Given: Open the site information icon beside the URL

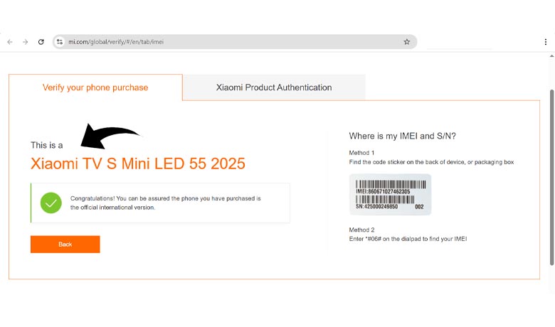Looking at the screenshot, I should point(60,42).
